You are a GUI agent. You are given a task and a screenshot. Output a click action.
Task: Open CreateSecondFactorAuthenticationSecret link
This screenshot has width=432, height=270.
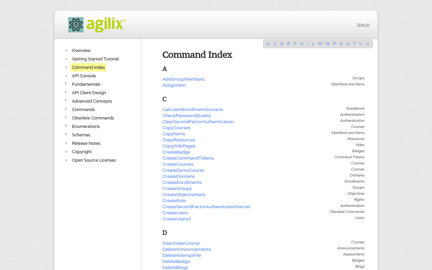click(x=206, y=207)
